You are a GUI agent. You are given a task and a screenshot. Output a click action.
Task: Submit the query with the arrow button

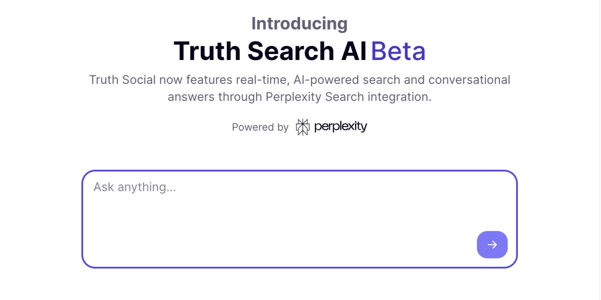[x=492, y=244]
